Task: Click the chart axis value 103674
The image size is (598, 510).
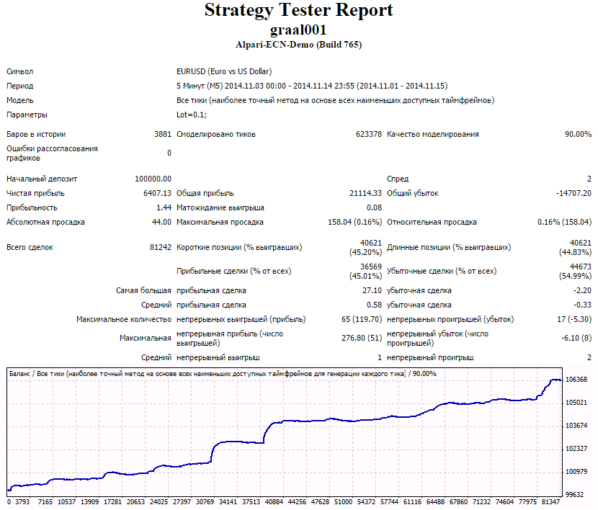Action: (576, 426)
